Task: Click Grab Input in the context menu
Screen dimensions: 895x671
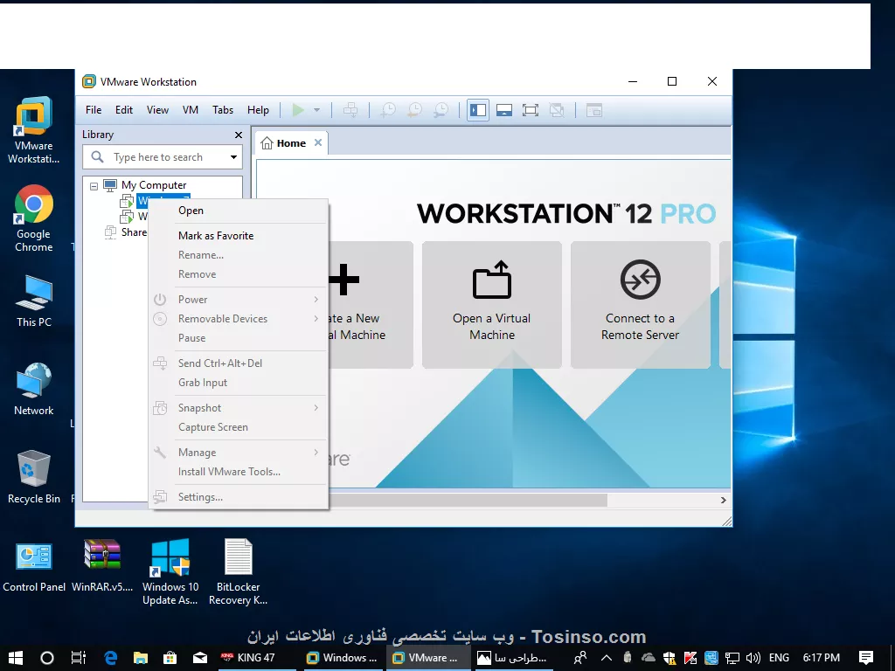Action: (238, 383)
